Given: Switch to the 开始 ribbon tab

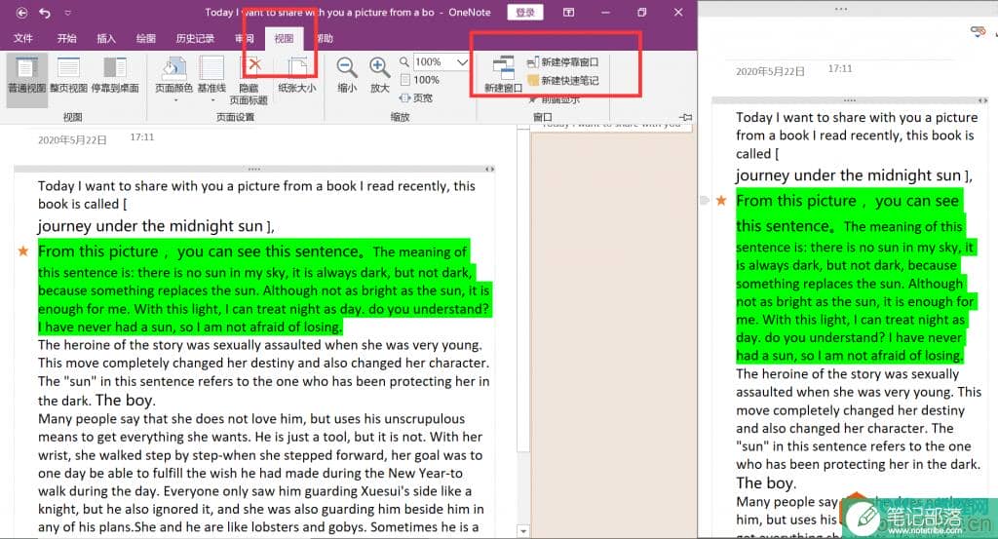Looking at the screenshot, I should 67,38.
